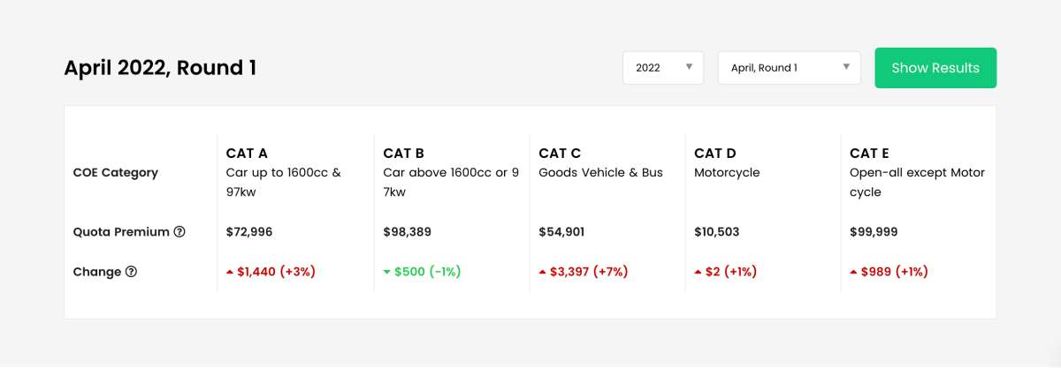The width and height of the screenshot is (1061, 368).
Task: Click the CAT E column heading
Action: point(869,154)
